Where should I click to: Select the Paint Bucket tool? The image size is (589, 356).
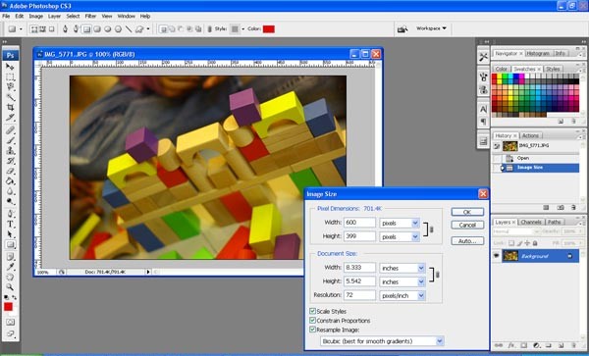10,181
